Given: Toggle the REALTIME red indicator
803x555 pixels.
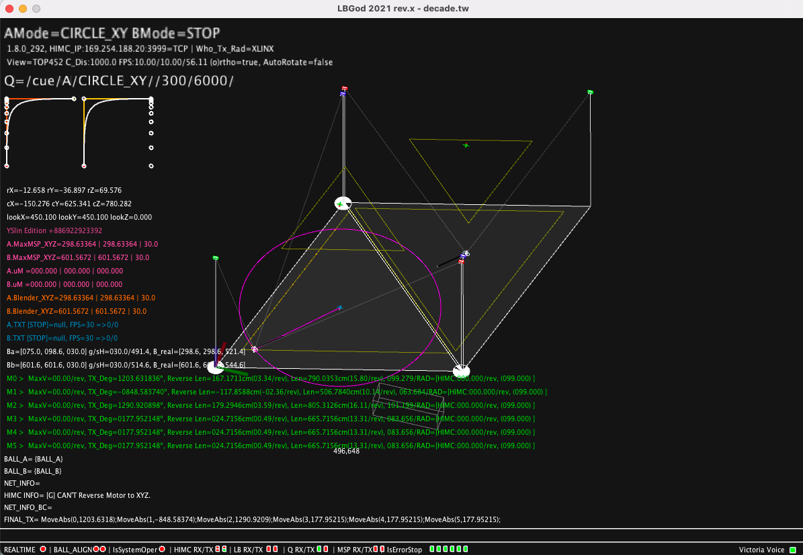Looking at the screenshot, I should point(43,549).
